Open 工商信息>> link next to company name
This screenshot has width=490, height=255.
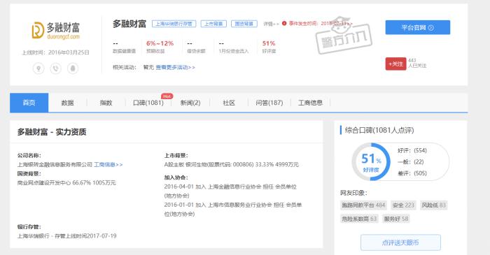coord(108,165)
